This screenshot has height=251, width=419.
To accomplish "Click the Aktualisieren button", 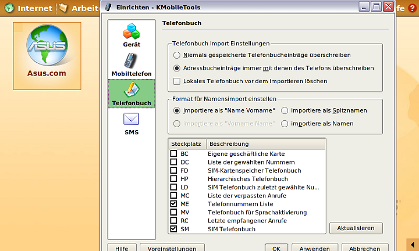I will tap(356, 228).
